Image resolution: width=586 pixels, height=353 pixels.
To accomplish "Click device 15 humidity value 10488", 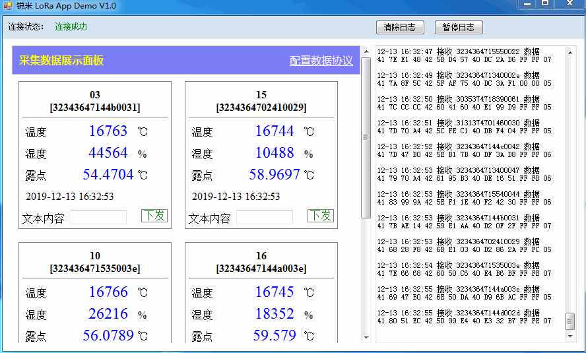I will click(275, 153).
